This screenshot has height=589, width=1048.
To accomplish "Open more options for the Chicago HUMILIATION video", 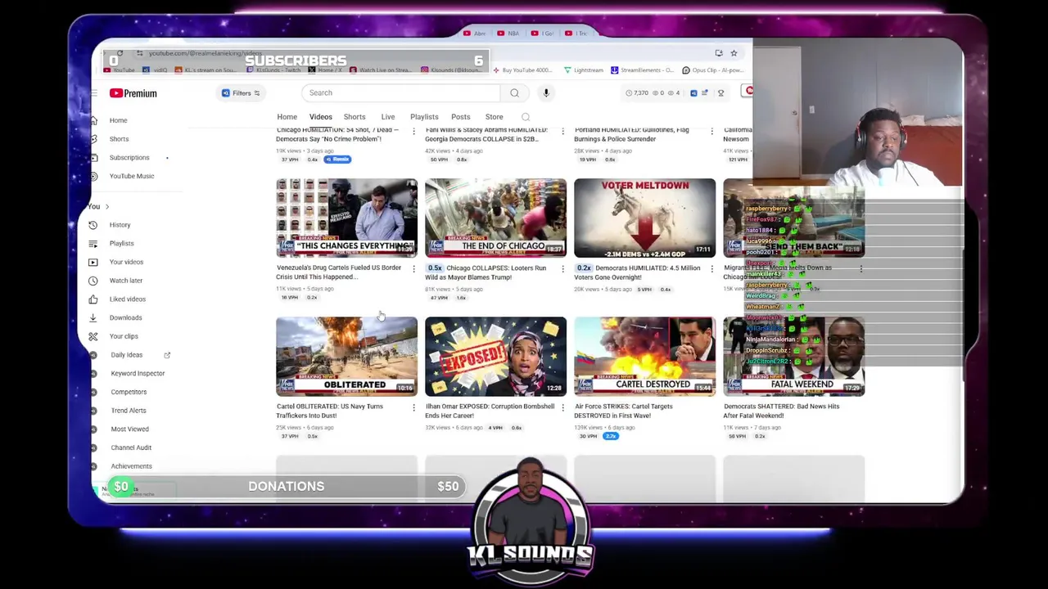I will [413, 131].
